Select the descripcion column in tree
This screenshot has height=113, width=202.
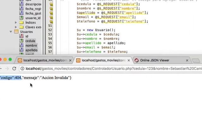point(33,4)
